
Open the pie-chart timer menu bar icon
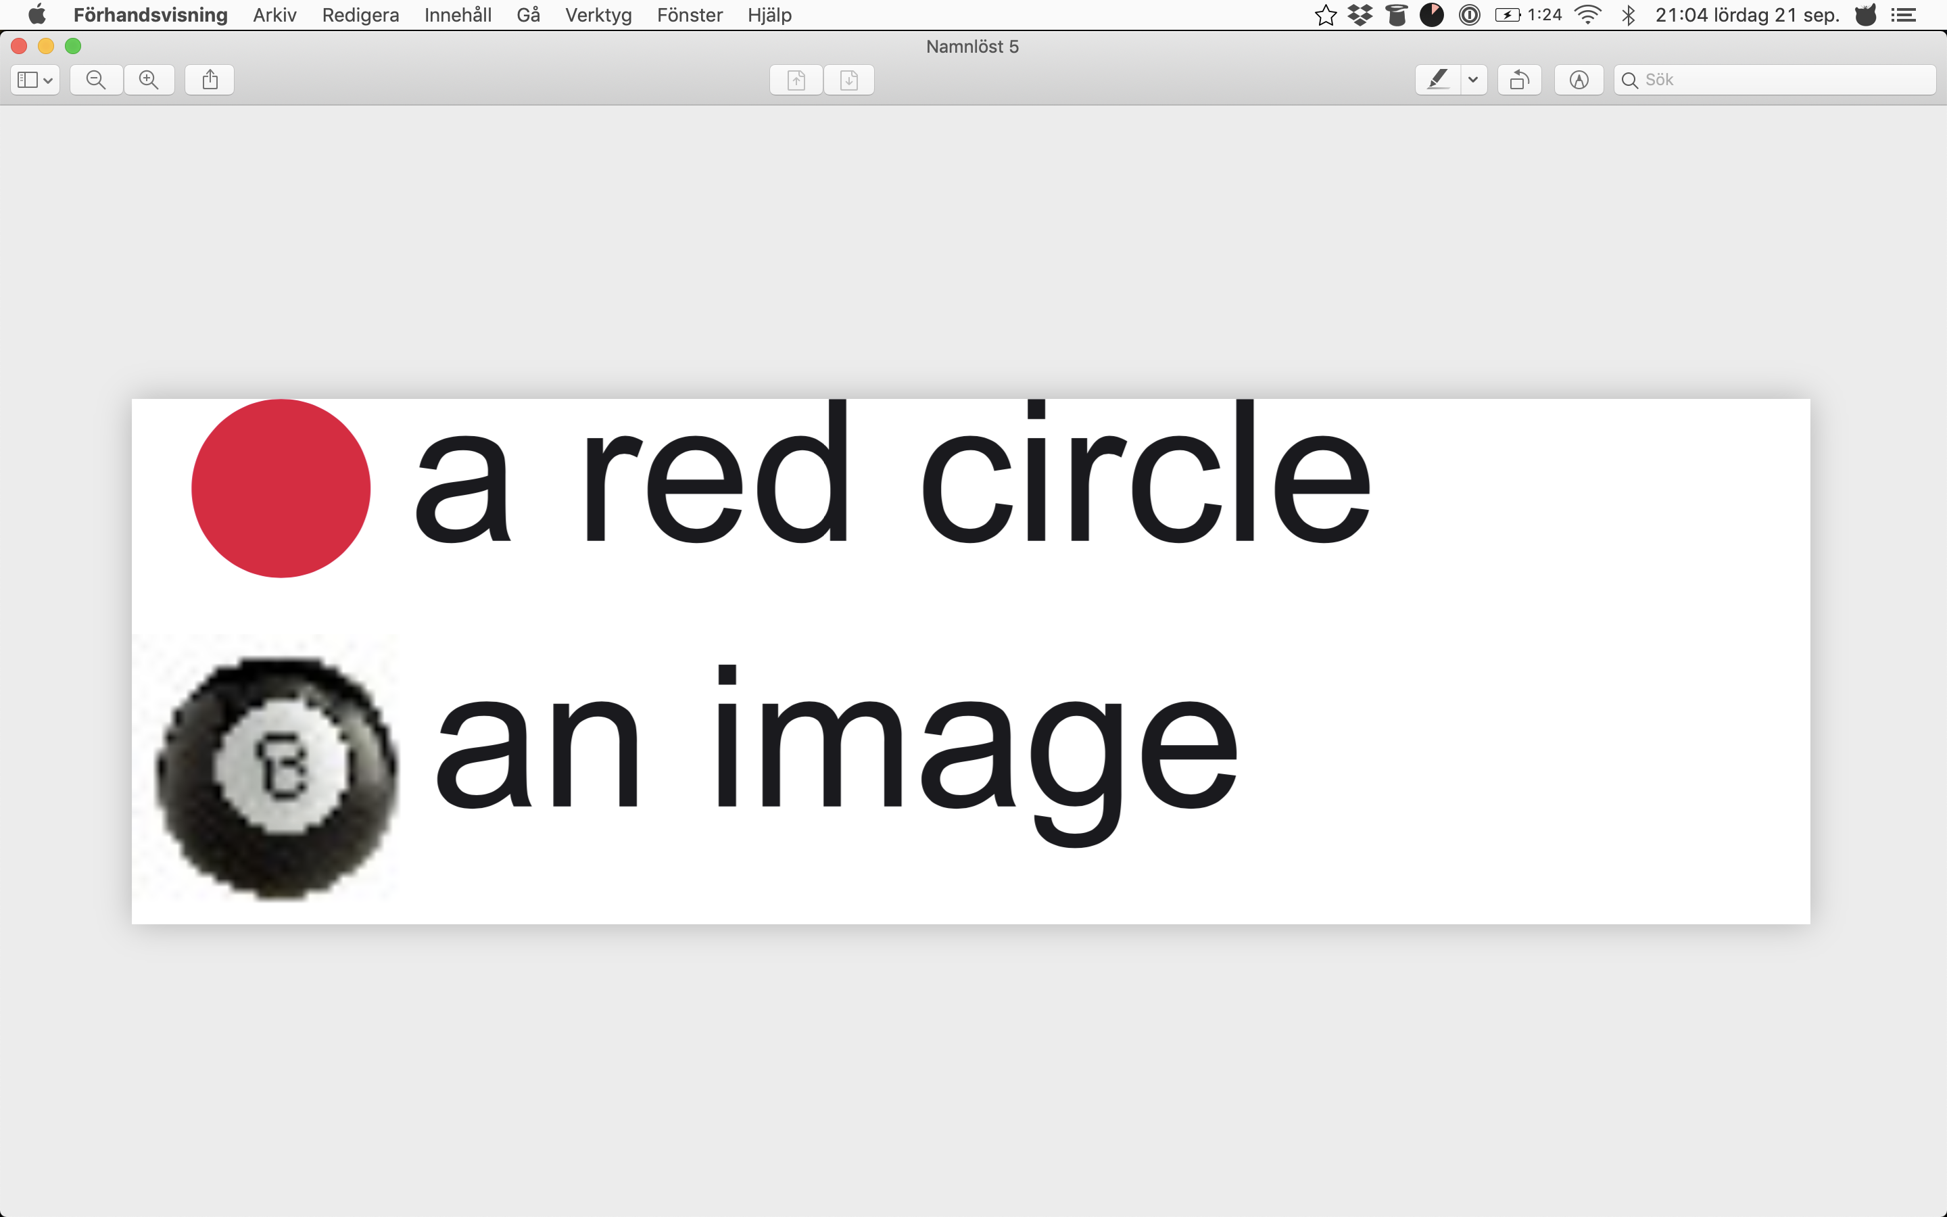1432,14
